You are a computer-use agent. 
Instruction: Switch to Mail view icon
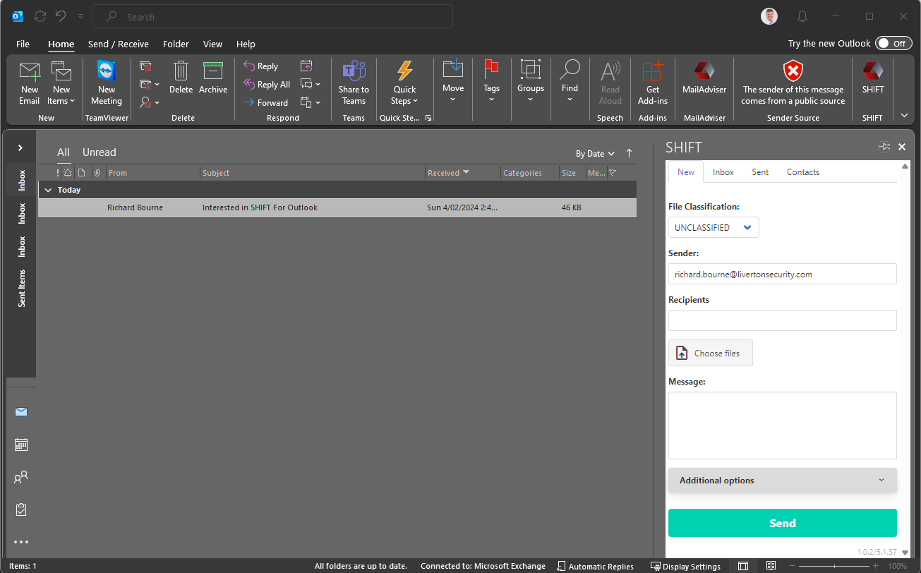(x=21, y=411)
